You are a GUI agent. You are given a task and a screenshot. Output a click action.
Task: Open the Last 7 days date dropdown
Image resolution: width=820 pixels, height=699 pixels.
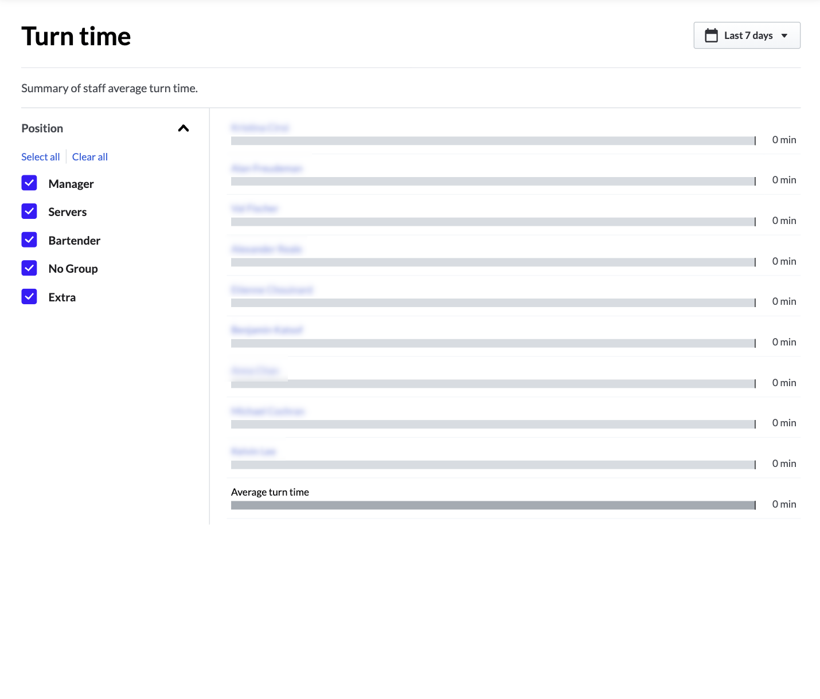(747, 36)
